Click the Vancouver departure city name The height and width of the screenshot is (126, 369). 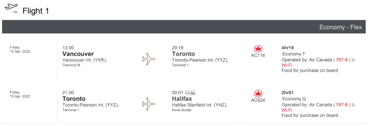tap(78, 54)
